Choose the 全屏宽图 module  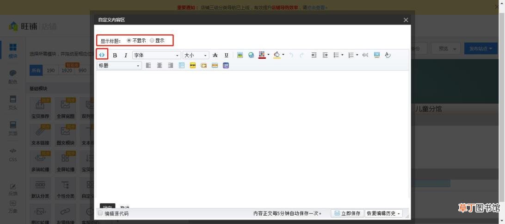(x=65, y=109)
